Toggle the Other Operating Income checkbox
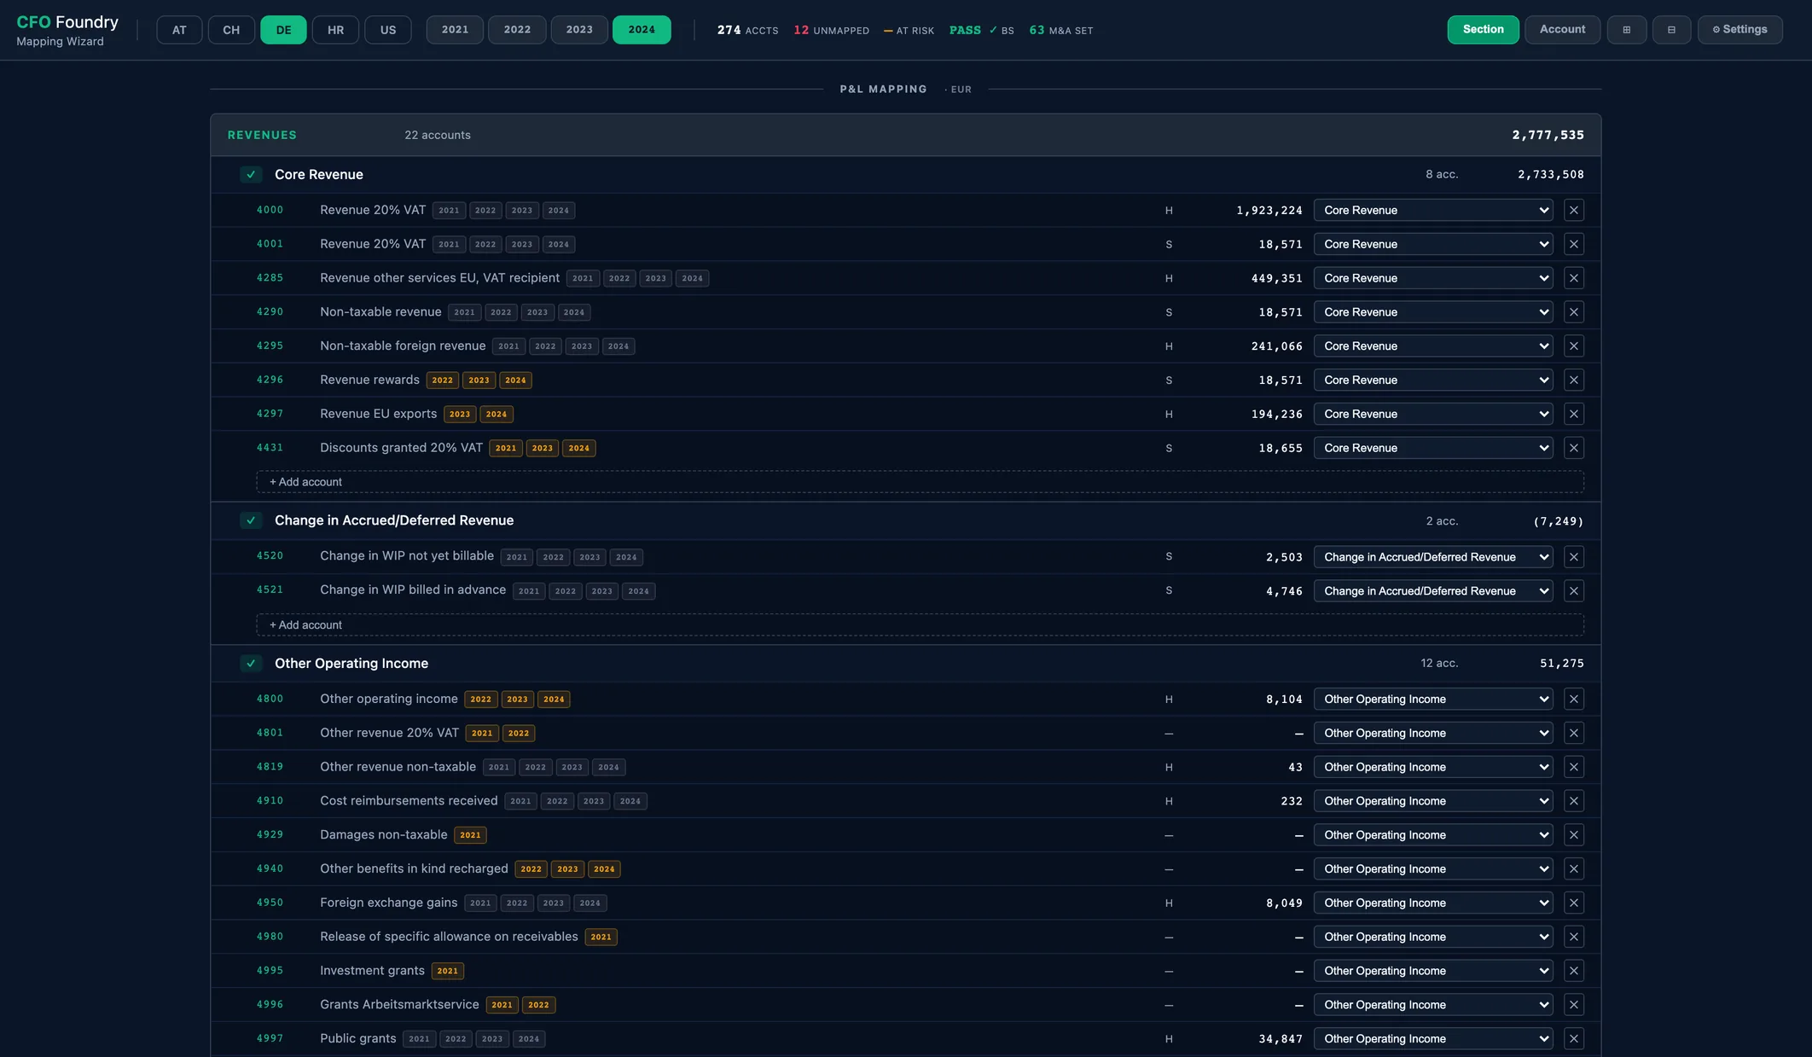Viewport: 1812px width, 1057px height. (251, 664)
